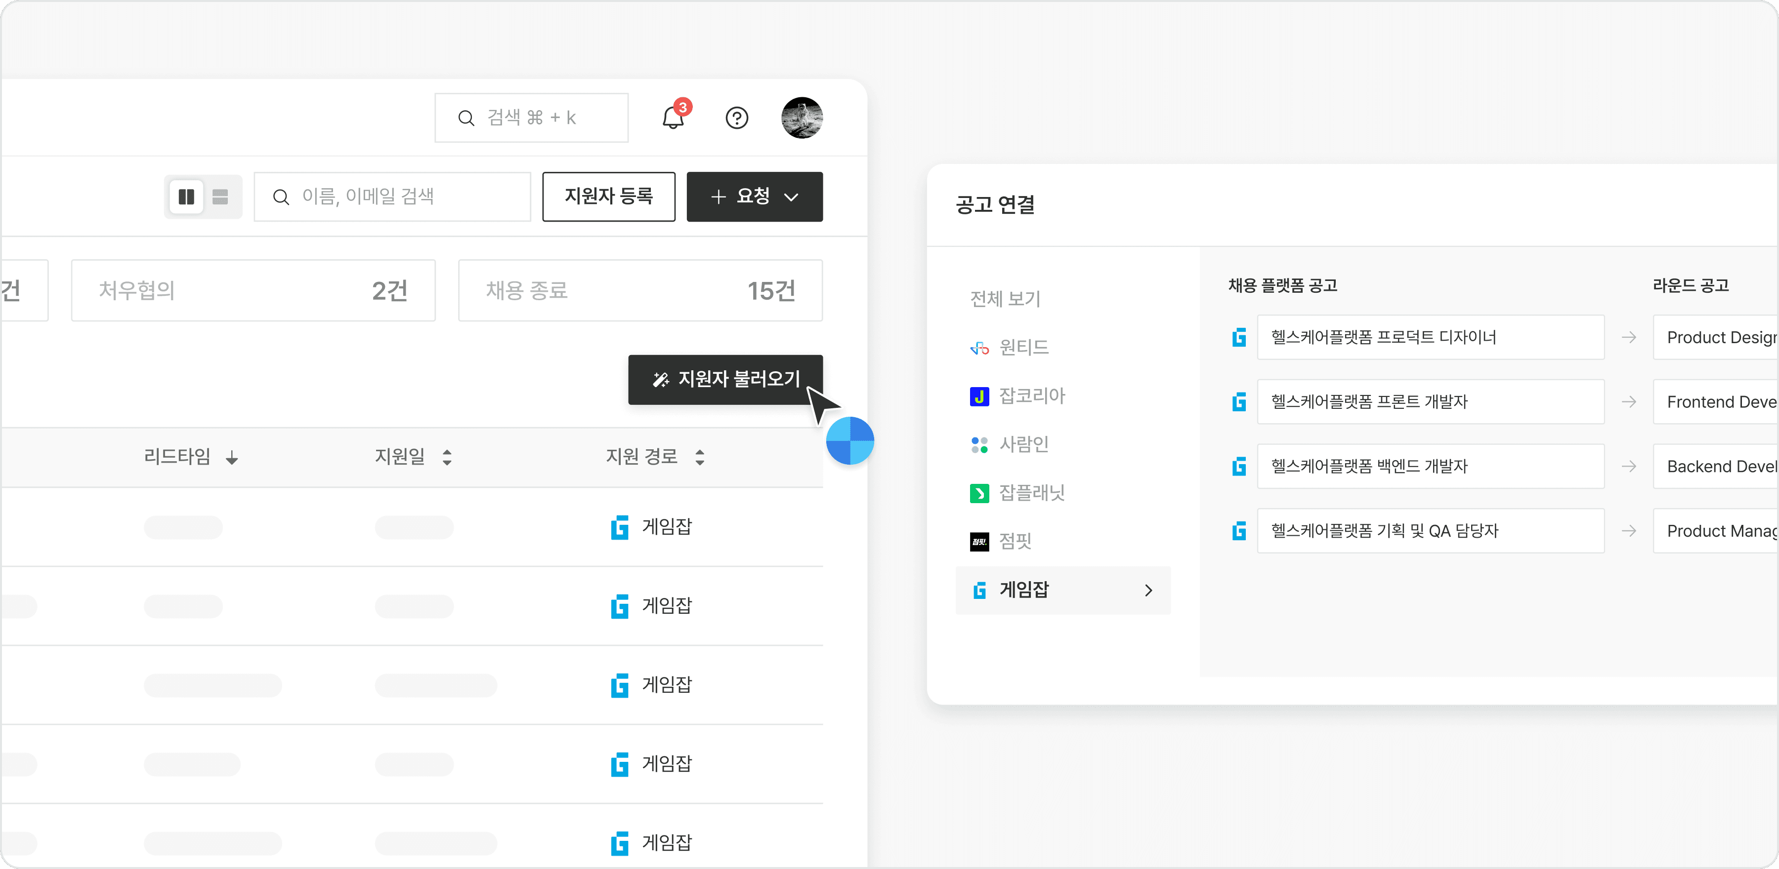This screenshot has height=869, width=1779.
Task: Select the 잡코리아 platform icon
Action: 979,396
